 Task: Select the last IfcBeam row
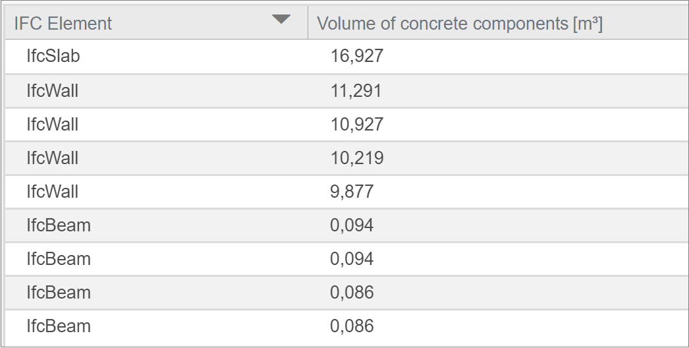point(347,326)
